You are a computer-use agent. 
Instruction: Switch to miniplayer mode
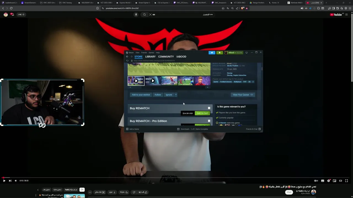pos(335,181)
